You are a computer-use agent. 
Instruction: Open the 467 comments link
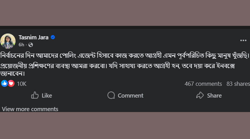(203, 84)
